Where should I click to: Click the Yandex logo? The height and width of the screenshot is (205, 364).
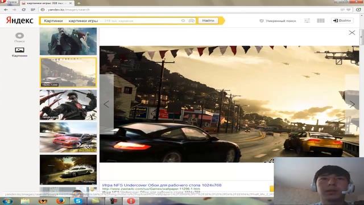click(20, 20)
